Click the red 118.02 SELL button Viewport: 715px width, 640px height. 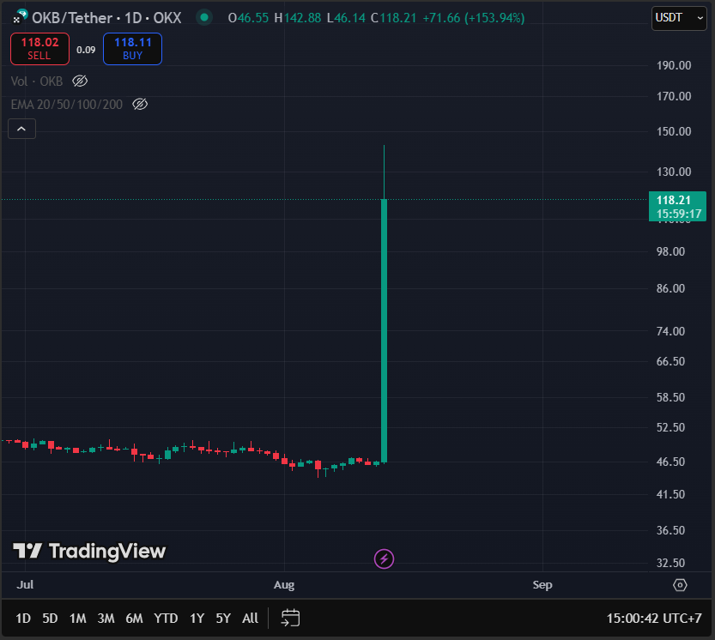[39, 49]
